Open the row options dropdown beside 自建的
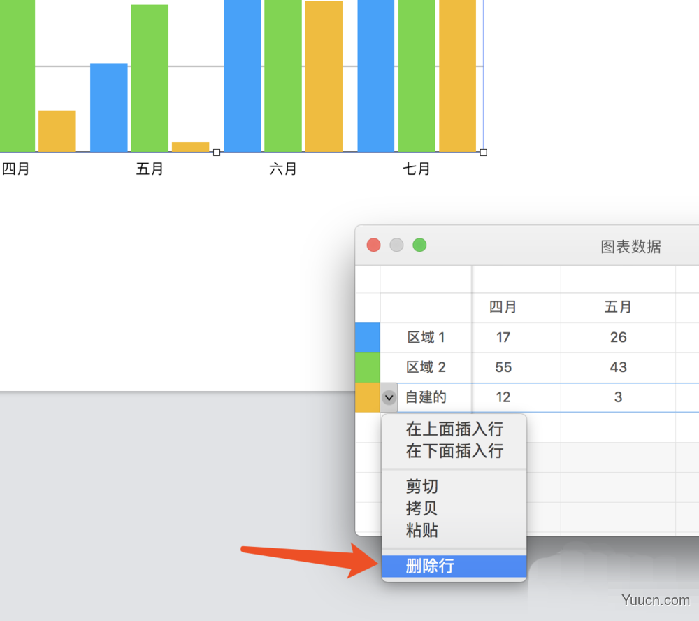Viewport: 699px width, 621px height. 389,397
